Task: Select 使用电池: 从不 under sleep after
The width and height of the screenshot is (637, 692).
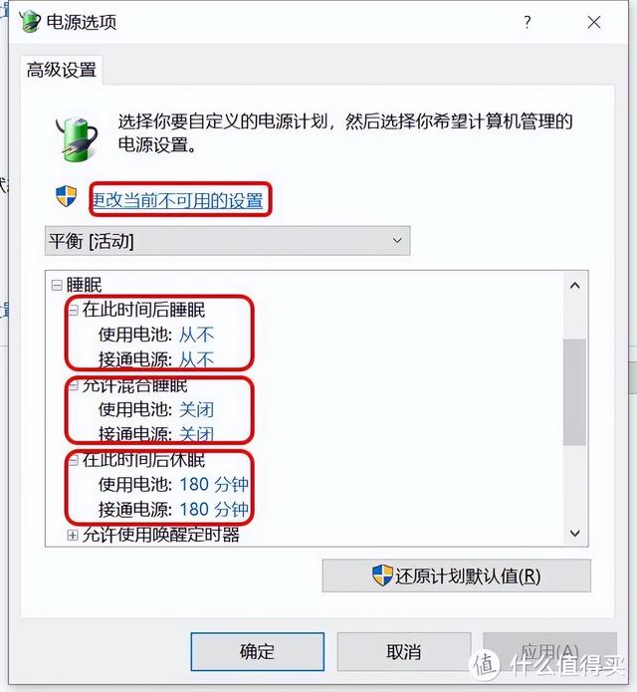Action: click(156, 335)
